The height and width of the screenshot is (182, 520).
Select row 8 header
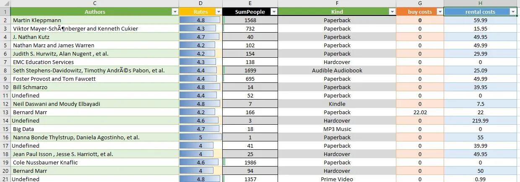click(5, 70)
